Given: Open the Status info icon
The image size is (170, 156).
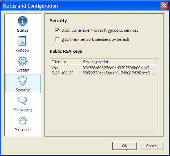Looking at the screenshot, I should (x=22, y=21).
